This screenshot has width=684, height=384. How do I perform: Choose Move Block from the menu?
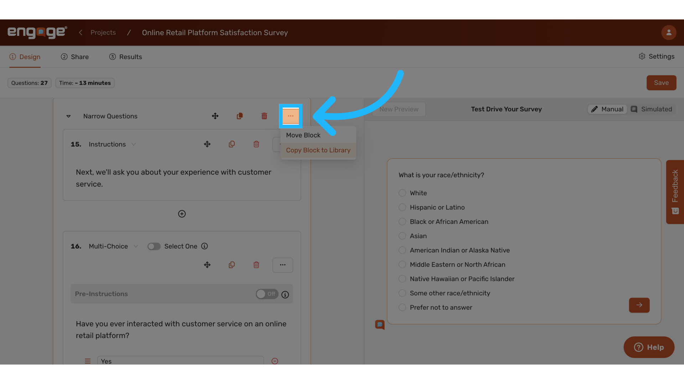click(x=318, y=135)
